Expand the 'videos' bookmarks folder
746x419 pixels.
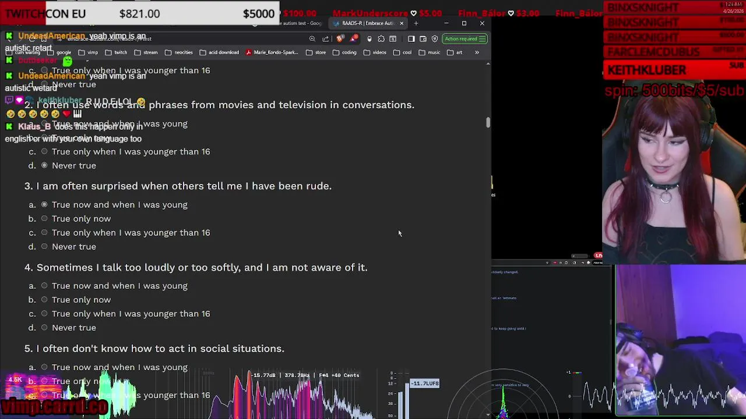[375, 52]
